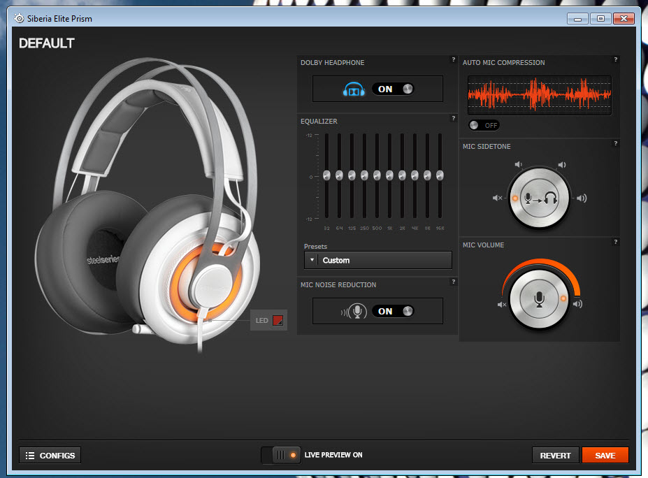Click the Mic Volume dial knob
This screenshot has width=648, height=478.
540,298
